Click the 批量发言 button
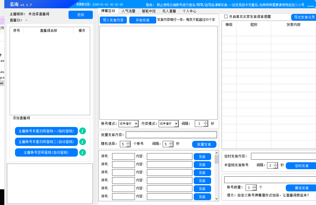Screen dimensions: 316x205 point(204,144)
